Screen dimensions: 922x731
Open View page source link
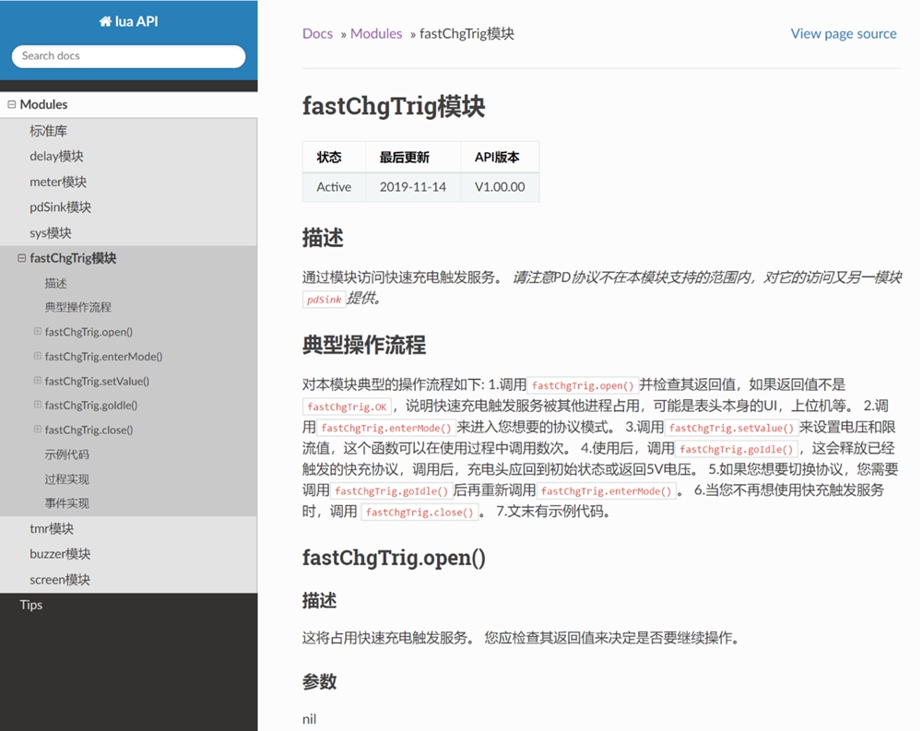[x=843, y=34]
